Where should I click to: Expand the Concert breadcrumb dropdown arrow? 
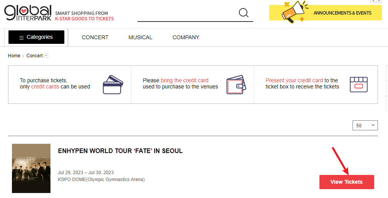46,56
